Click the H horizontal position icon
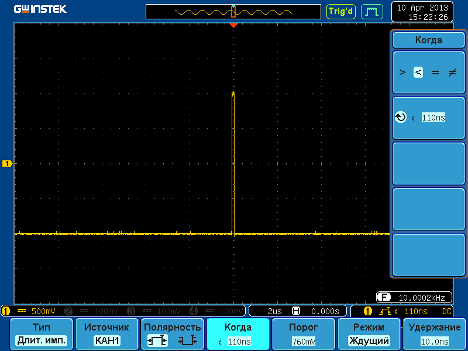The image size is (468, 351). click(x=296, y=311)
